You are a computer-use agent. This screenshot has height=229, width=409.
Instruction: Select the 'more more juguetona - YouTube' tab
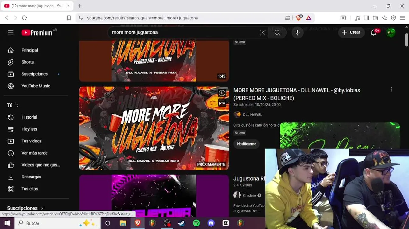point(36,6)
